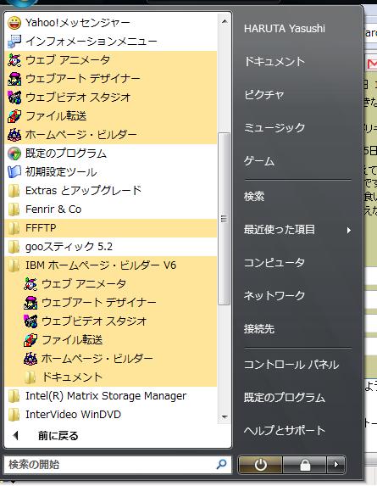This screenshot has height=486, width=377.
Task: Click the power button icon
Action: 260,465
